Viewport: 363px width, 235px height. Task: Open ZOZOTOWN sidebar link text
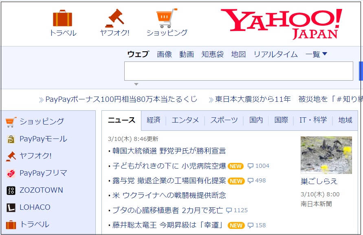[41, 190]
